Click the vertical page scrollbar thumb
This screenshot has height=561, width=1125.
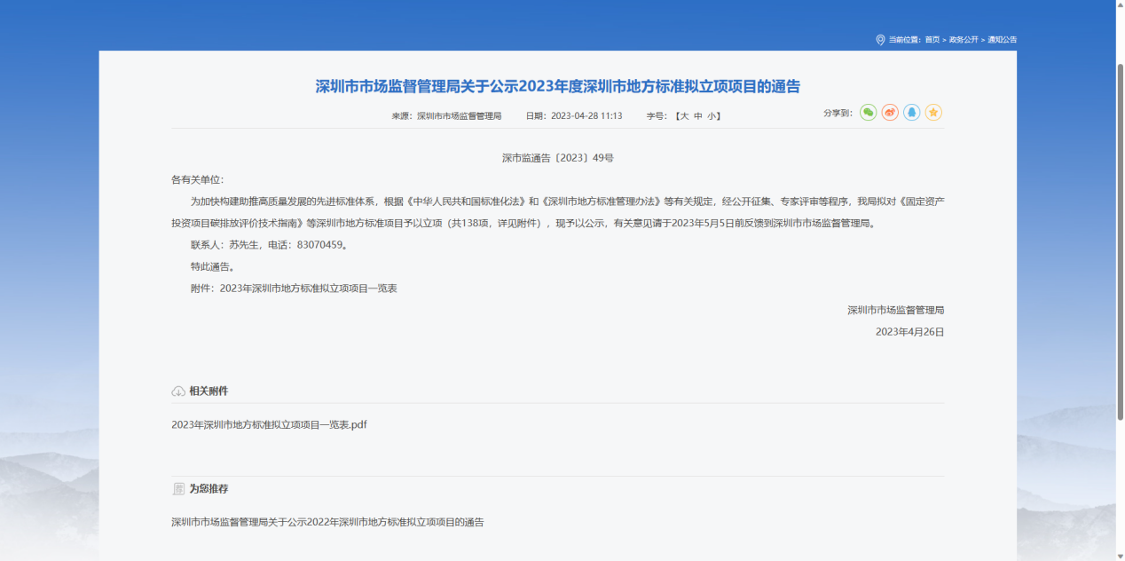[x=1120, y=241]
